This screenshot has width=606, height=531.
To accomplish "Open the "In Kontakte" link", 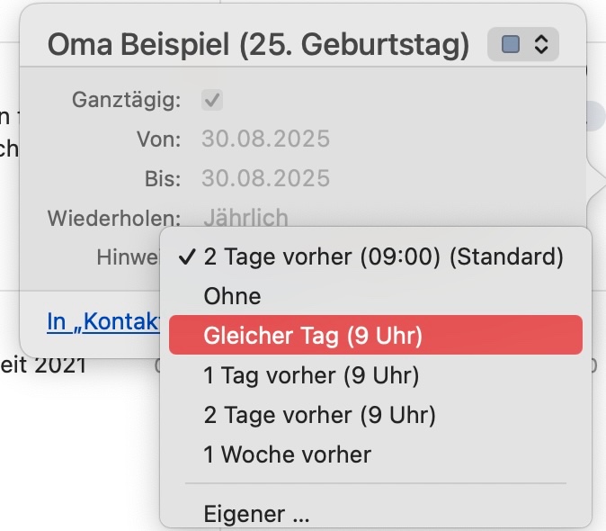I will click(x=102, y=321).
